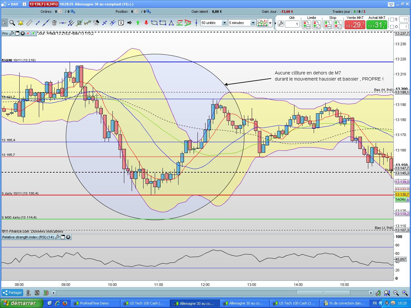Image resolution: width=411 pixels, height=308 pixels.
Task: Click the Qté quantity input field
Action: [x=292, y=24]
